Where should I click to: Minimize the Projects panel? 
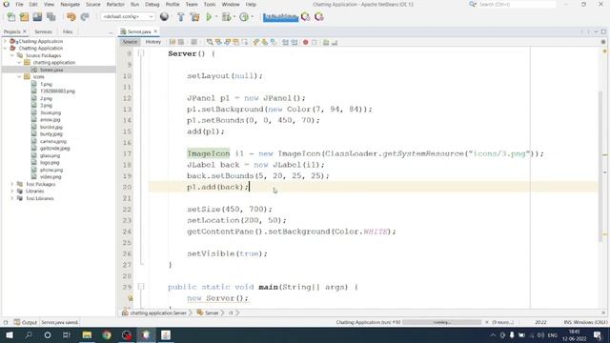111,31
